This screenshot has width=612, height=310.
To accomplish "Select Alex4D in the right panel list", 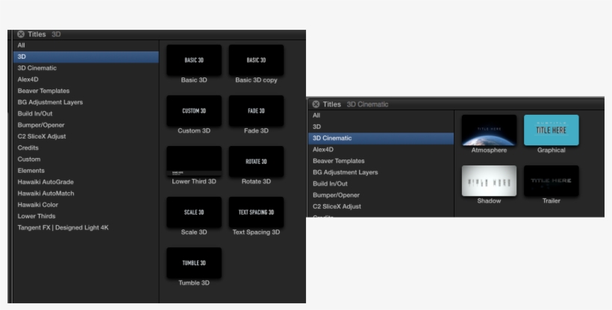I will (x=323, y=149).
